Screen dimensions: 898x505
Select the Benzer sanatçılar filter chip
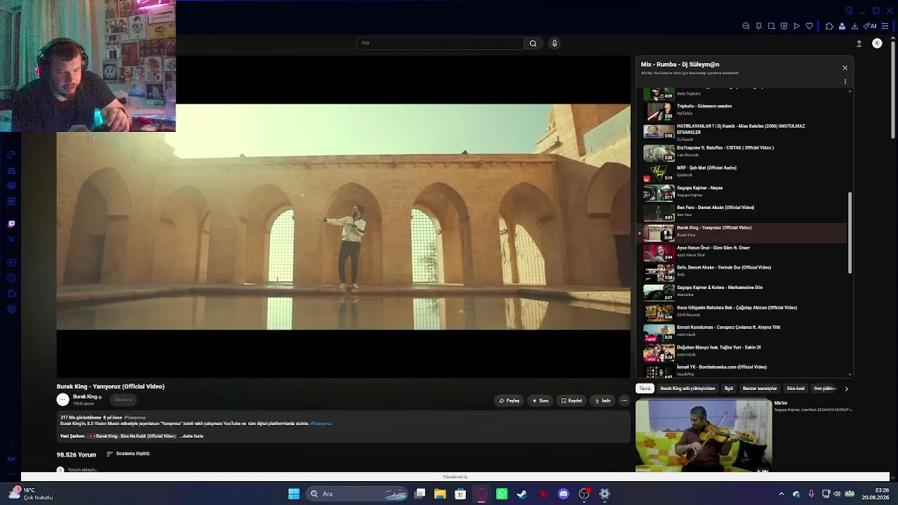coord(760,389)
